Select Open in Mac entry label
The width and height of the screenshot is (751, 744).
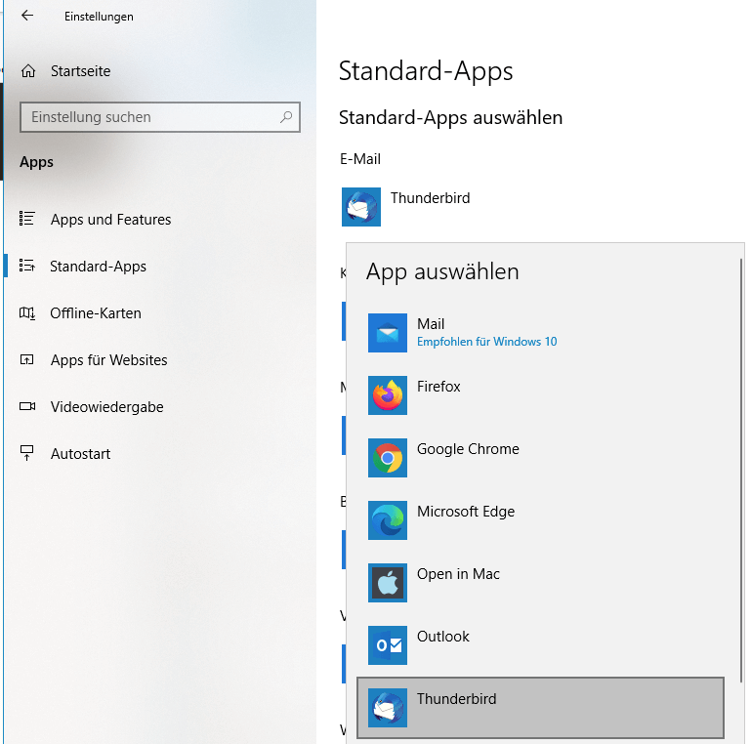coord(458,574)
